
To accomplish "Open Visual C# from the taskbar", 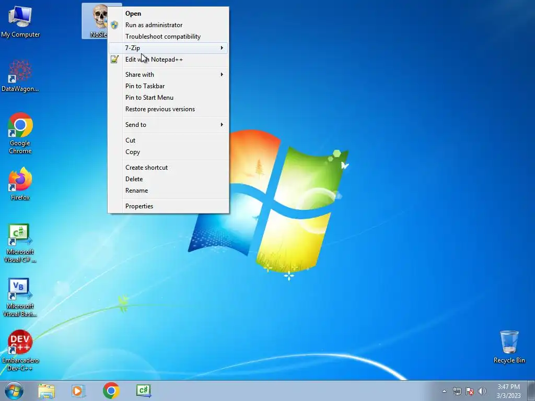I will coord(143,391).
